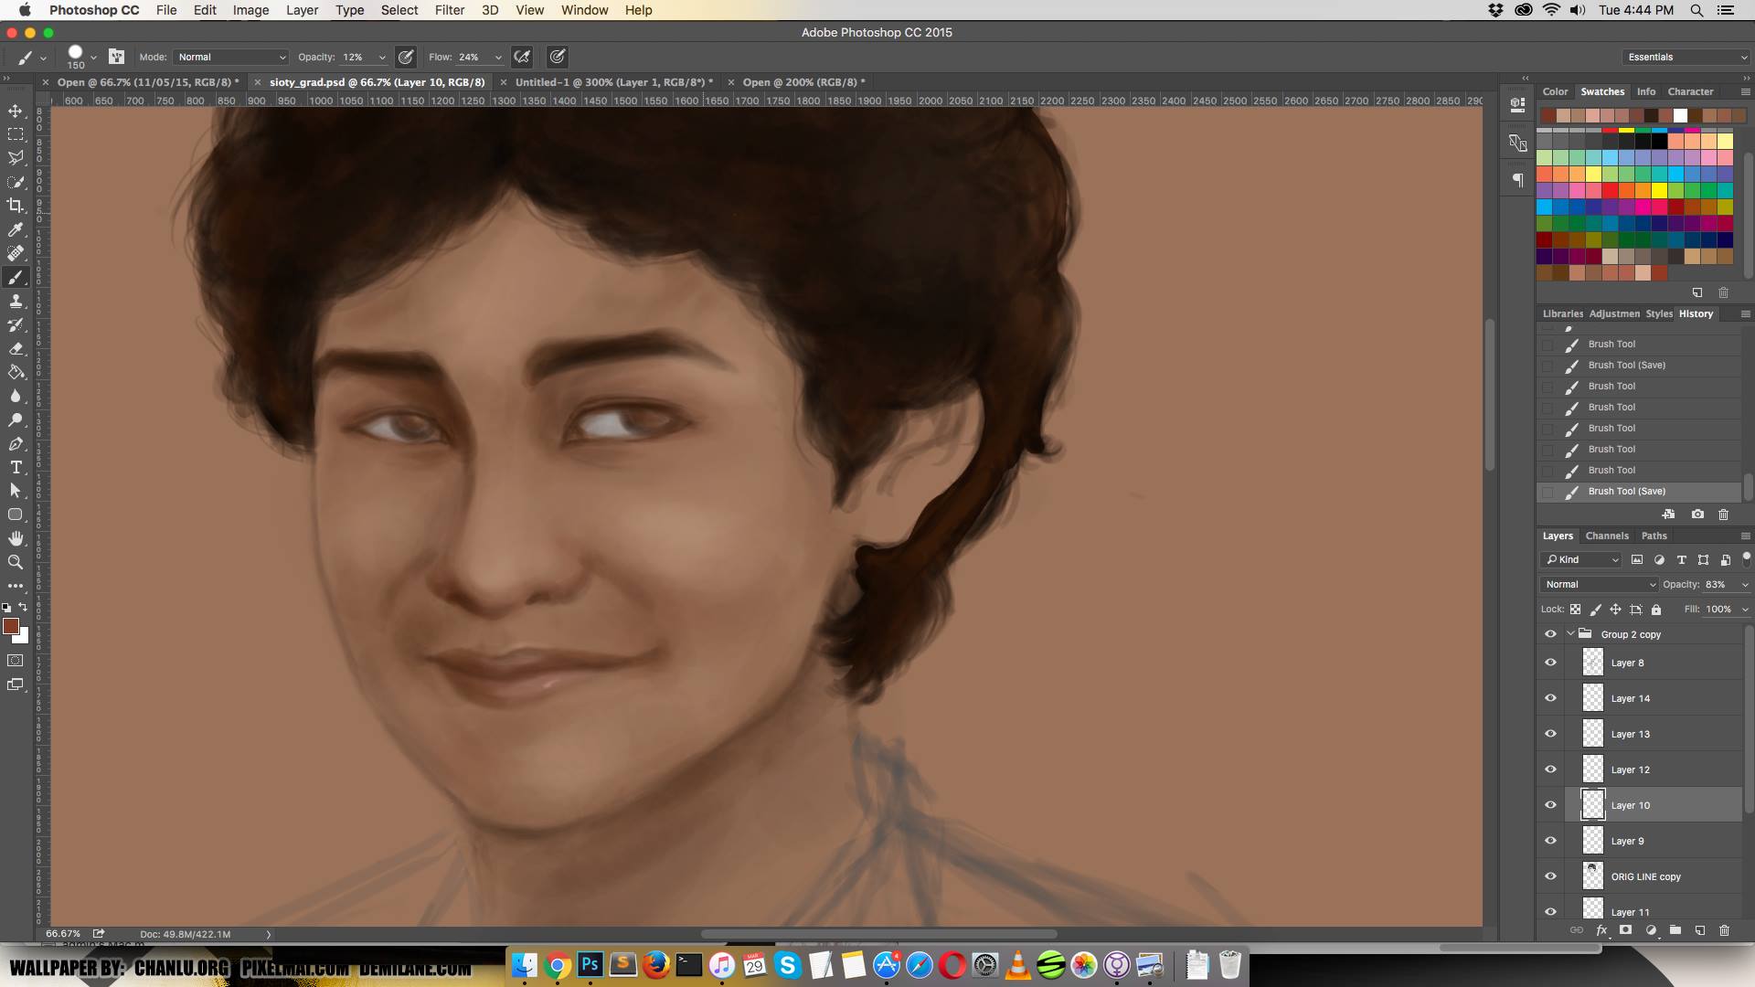Select the History Brush tool
This screenshot has width=1755, height=987.
tap(16, 324)
